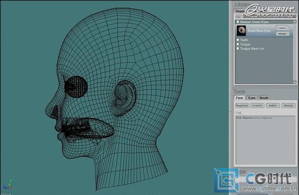The image size is (299, 195).
Task: Switch to the Face tools tab
Action: click(239, 98)
